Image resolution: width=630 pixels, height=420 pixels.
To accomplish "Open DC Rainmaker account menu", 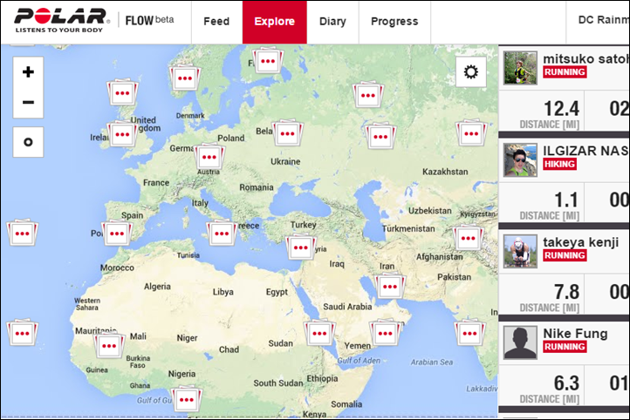I will 603,20.
